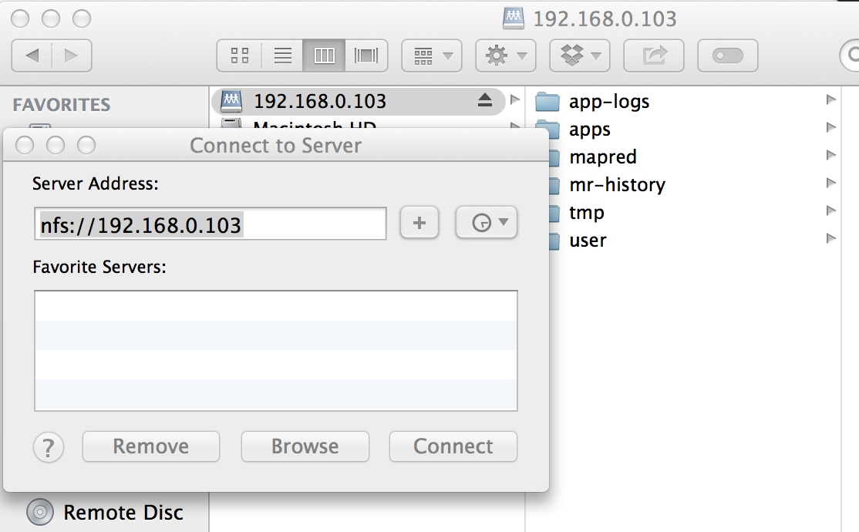Expand the user folder arrow
This screenshot has width=859, height=532.
pos(830,238)
